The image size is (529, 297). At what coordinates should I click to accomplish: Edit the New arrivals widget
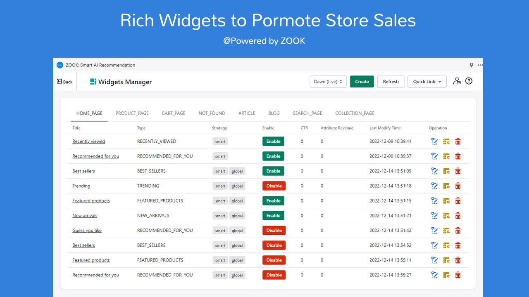pos(434,215)
